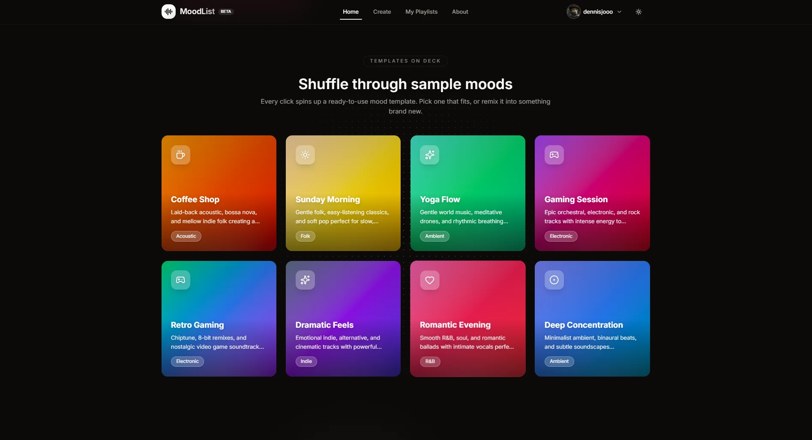
Task: Click the gamepad icon on Retro Gaming card
Action: tap(180, 280)
